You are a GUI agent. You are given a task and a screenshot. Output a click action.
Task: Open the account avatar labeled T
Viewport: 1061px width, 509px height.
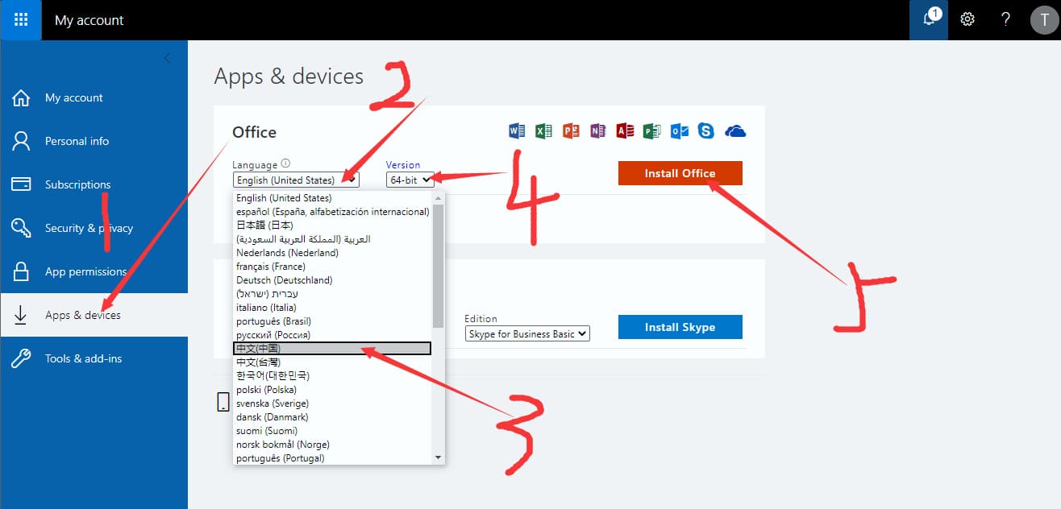(1043, 20)
